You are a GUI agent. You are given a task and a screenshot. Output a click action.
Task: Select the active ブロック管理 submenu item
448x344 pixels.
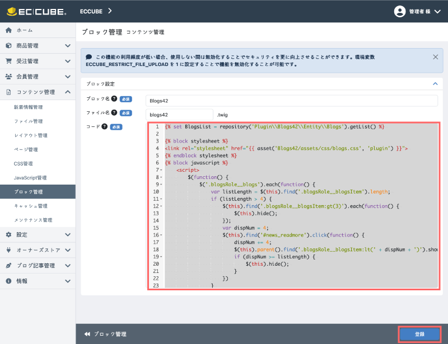(x=38, y=191)
